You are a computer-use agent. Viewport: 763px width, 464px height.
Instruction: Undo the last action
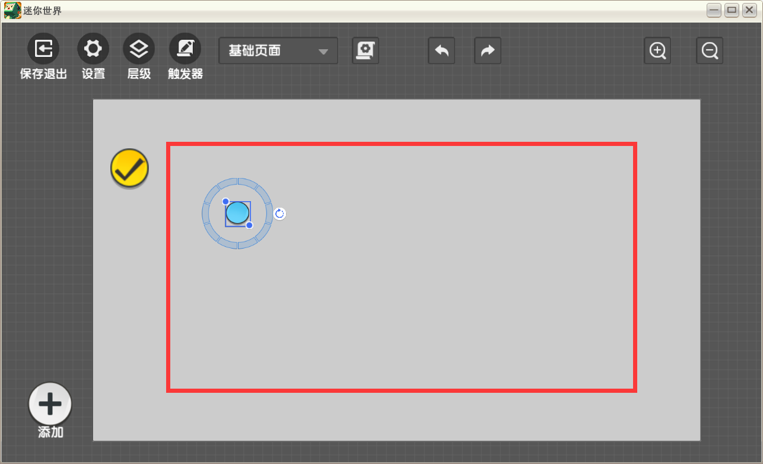[441, 50]
